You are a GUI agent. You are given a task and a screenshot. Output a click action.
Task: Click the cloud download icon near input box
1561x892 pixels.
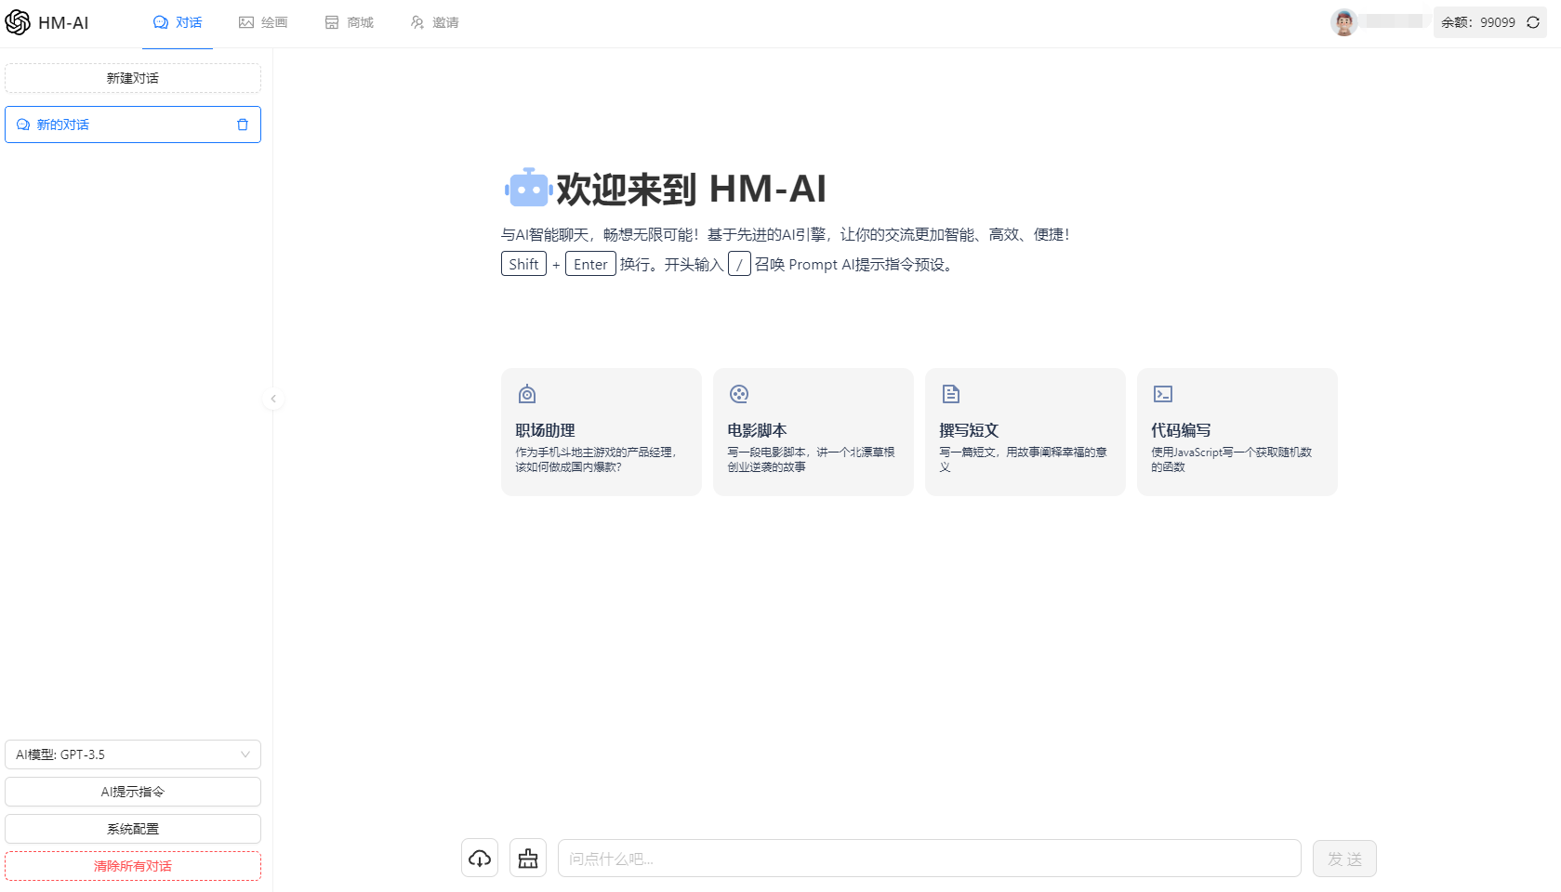(x=479, y=858)
